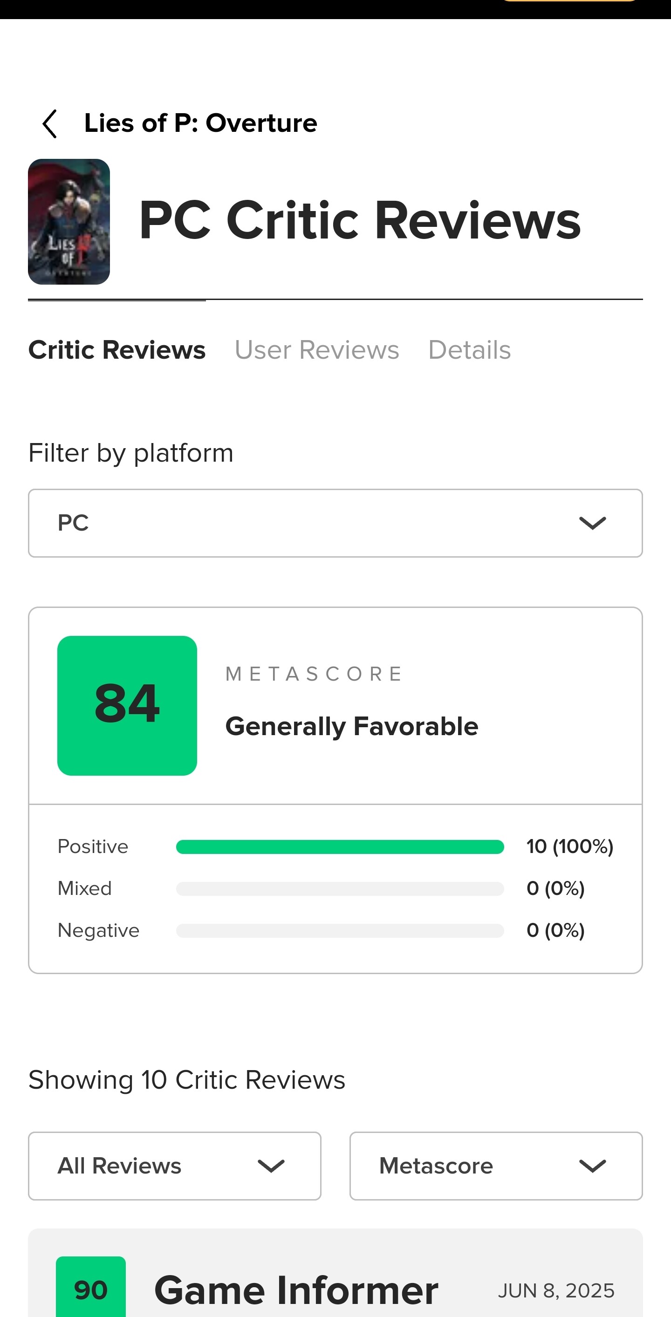Click the green Positive reviews bar
Viewport: 671px width, 1317px height.
pos(340,846)
